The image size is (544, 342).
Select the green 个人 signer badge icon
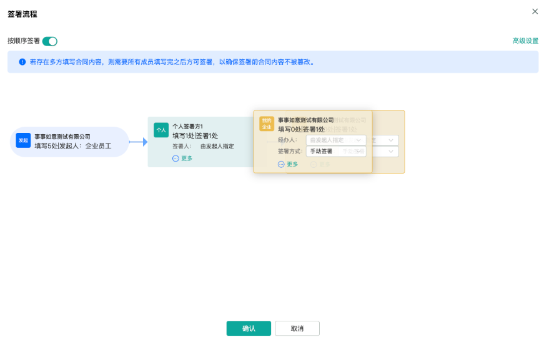(x=161, y=130)
